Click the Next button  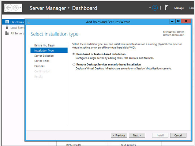pos(137,135)
